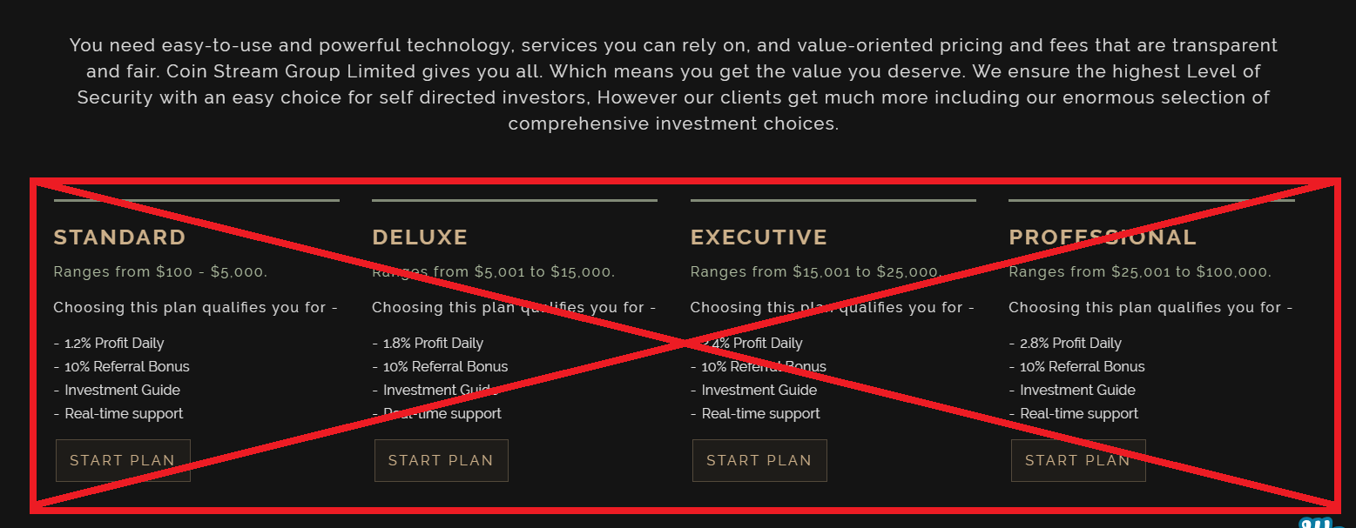The width and height of the screenshot is (1356, 528).
Task: Click Investment Guide under the Professional plan
Action: click(1072, 391)
